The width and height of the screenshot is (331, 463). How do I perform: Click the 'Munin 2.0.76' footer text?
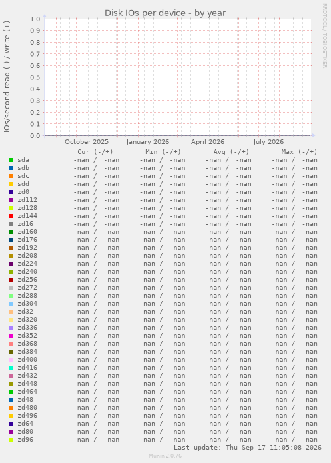[x=165, y=456]
